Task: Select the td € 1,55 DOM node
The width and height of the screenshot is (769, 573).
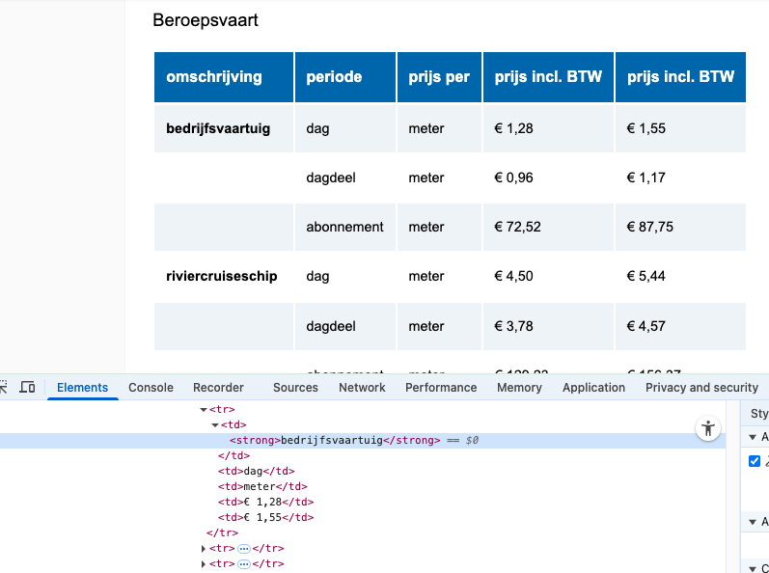Action: [x=265, y=518]
